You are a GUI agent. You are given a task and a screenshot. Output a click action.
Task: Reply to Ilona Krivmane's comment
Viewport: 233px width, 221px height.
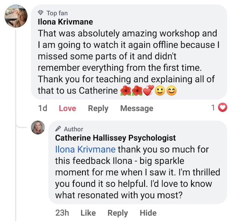click(x=98, y=108)
